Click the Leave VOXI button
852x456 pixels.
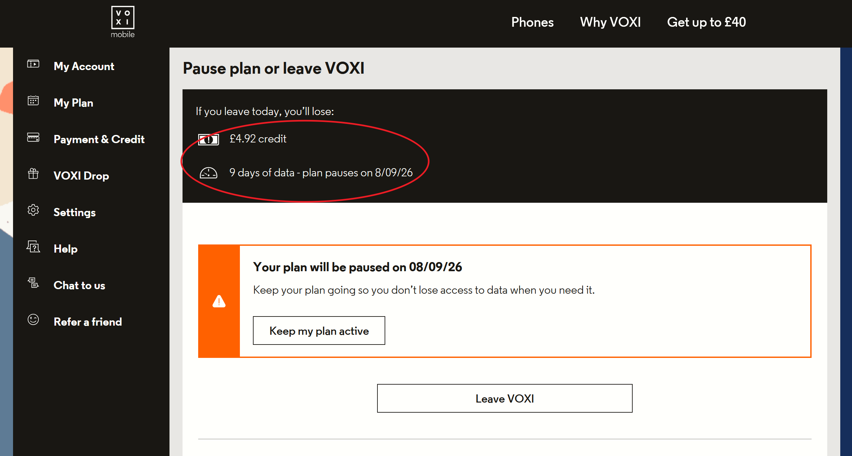tap(504, 398)
